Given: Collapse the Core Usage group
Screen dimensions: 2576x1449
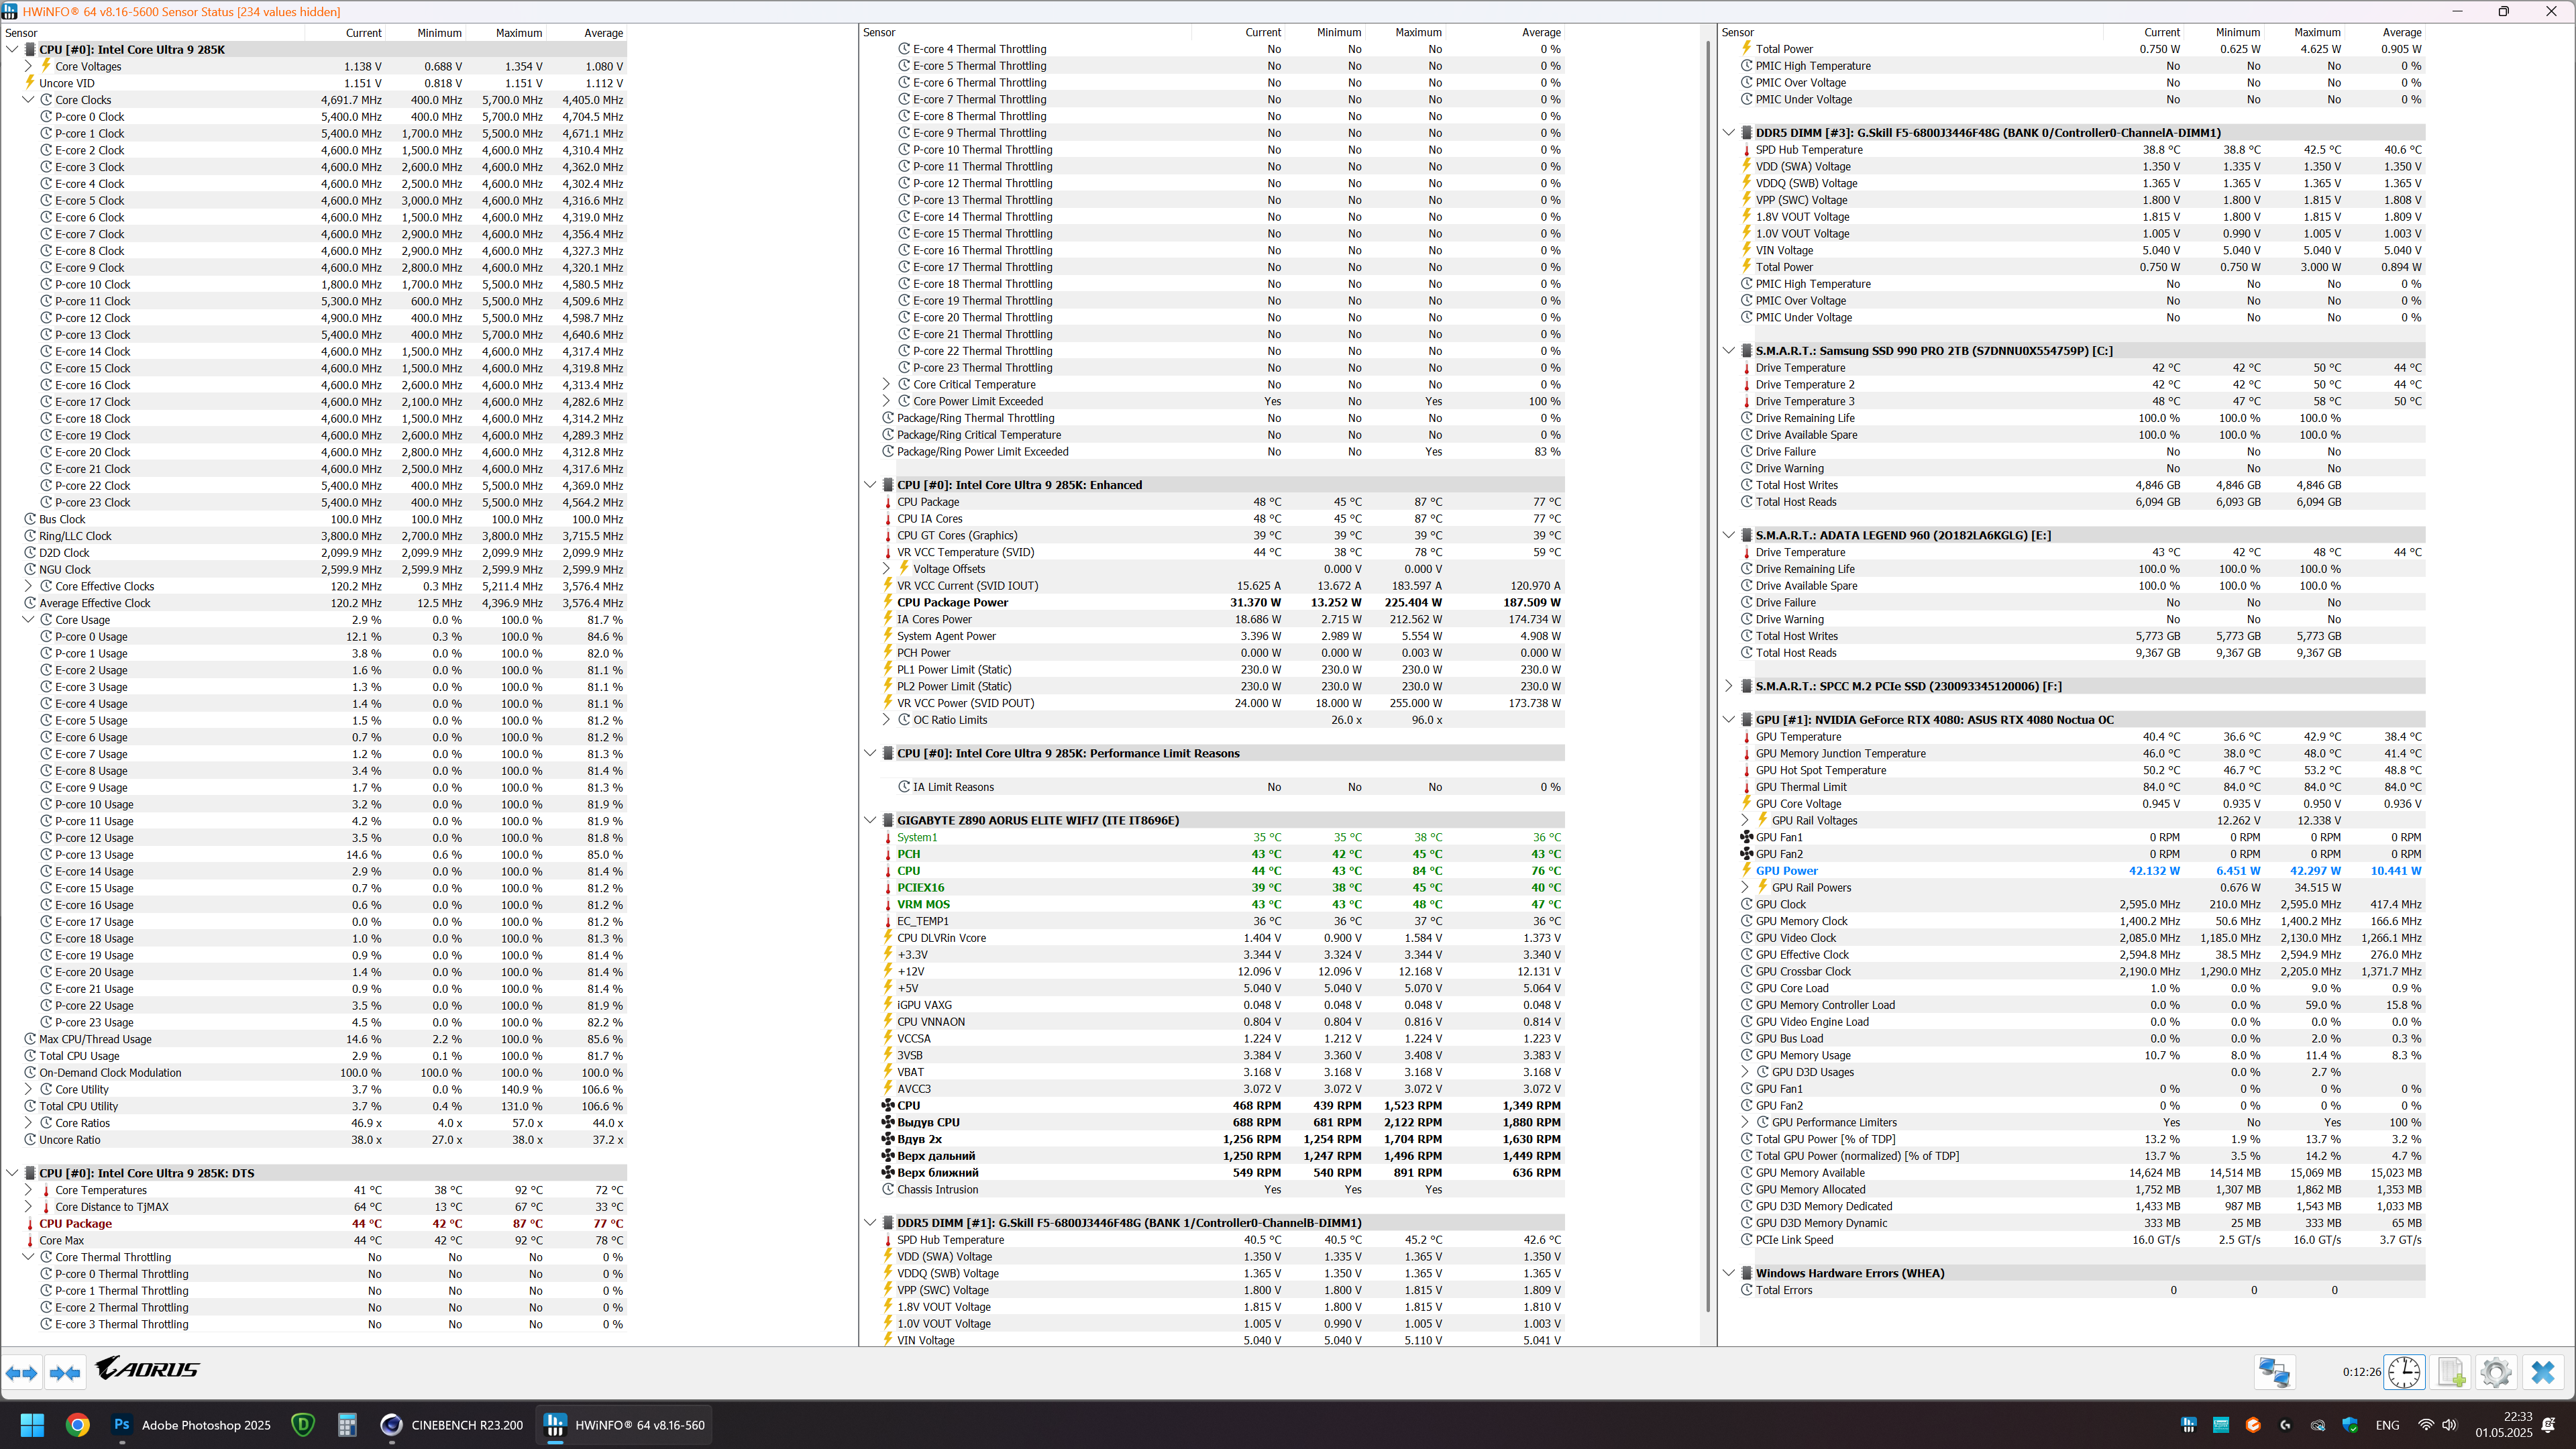Looking at the screenshot, I should click(x=28, y=620).
